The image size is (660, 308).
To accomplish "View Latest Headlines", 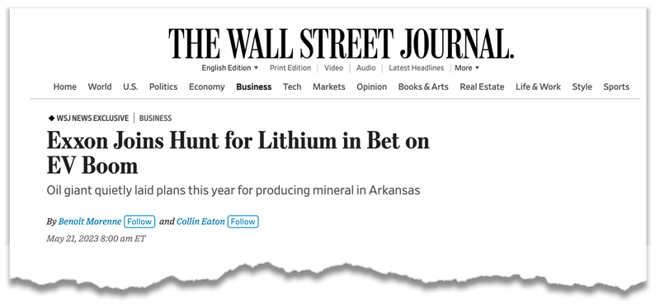I will pos(417,68).
